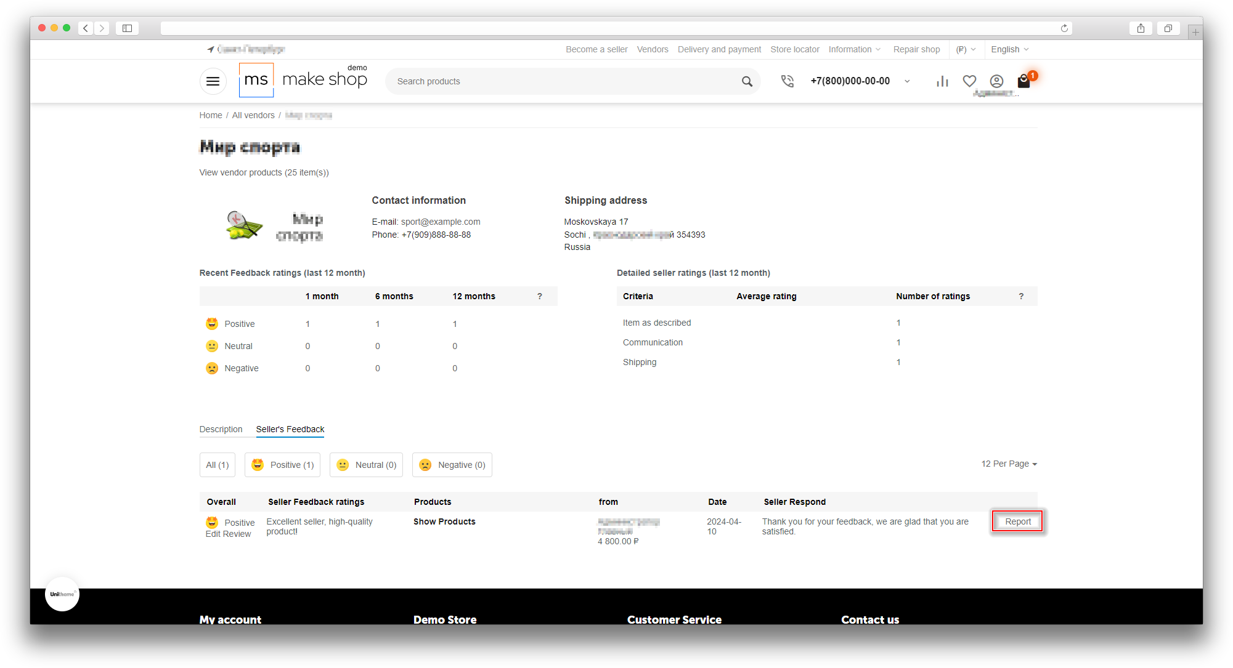Click the browser page reload icon
Screen dimensions: 1233x668
pos(1064,28)
